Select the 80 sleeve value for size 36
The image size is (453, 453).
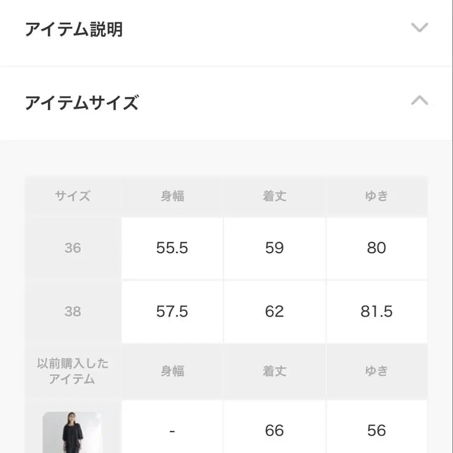coord(376,248)
